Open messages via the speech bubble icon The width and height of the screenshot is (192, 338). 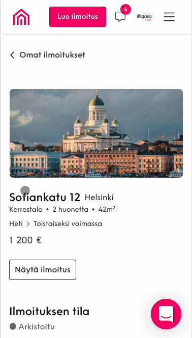[120, 17]
